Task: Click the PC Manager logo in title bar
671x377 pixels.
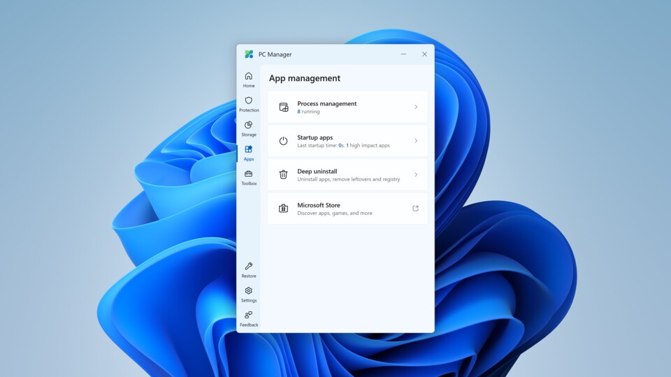Action: (249, 54)
